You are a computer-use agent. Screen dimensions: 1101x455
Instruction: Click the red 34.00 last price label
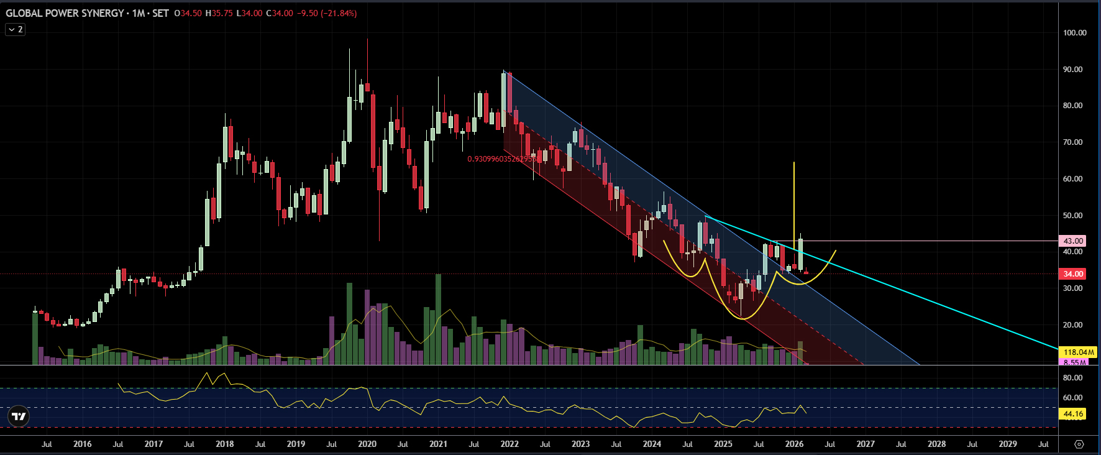click(1073, 273)
